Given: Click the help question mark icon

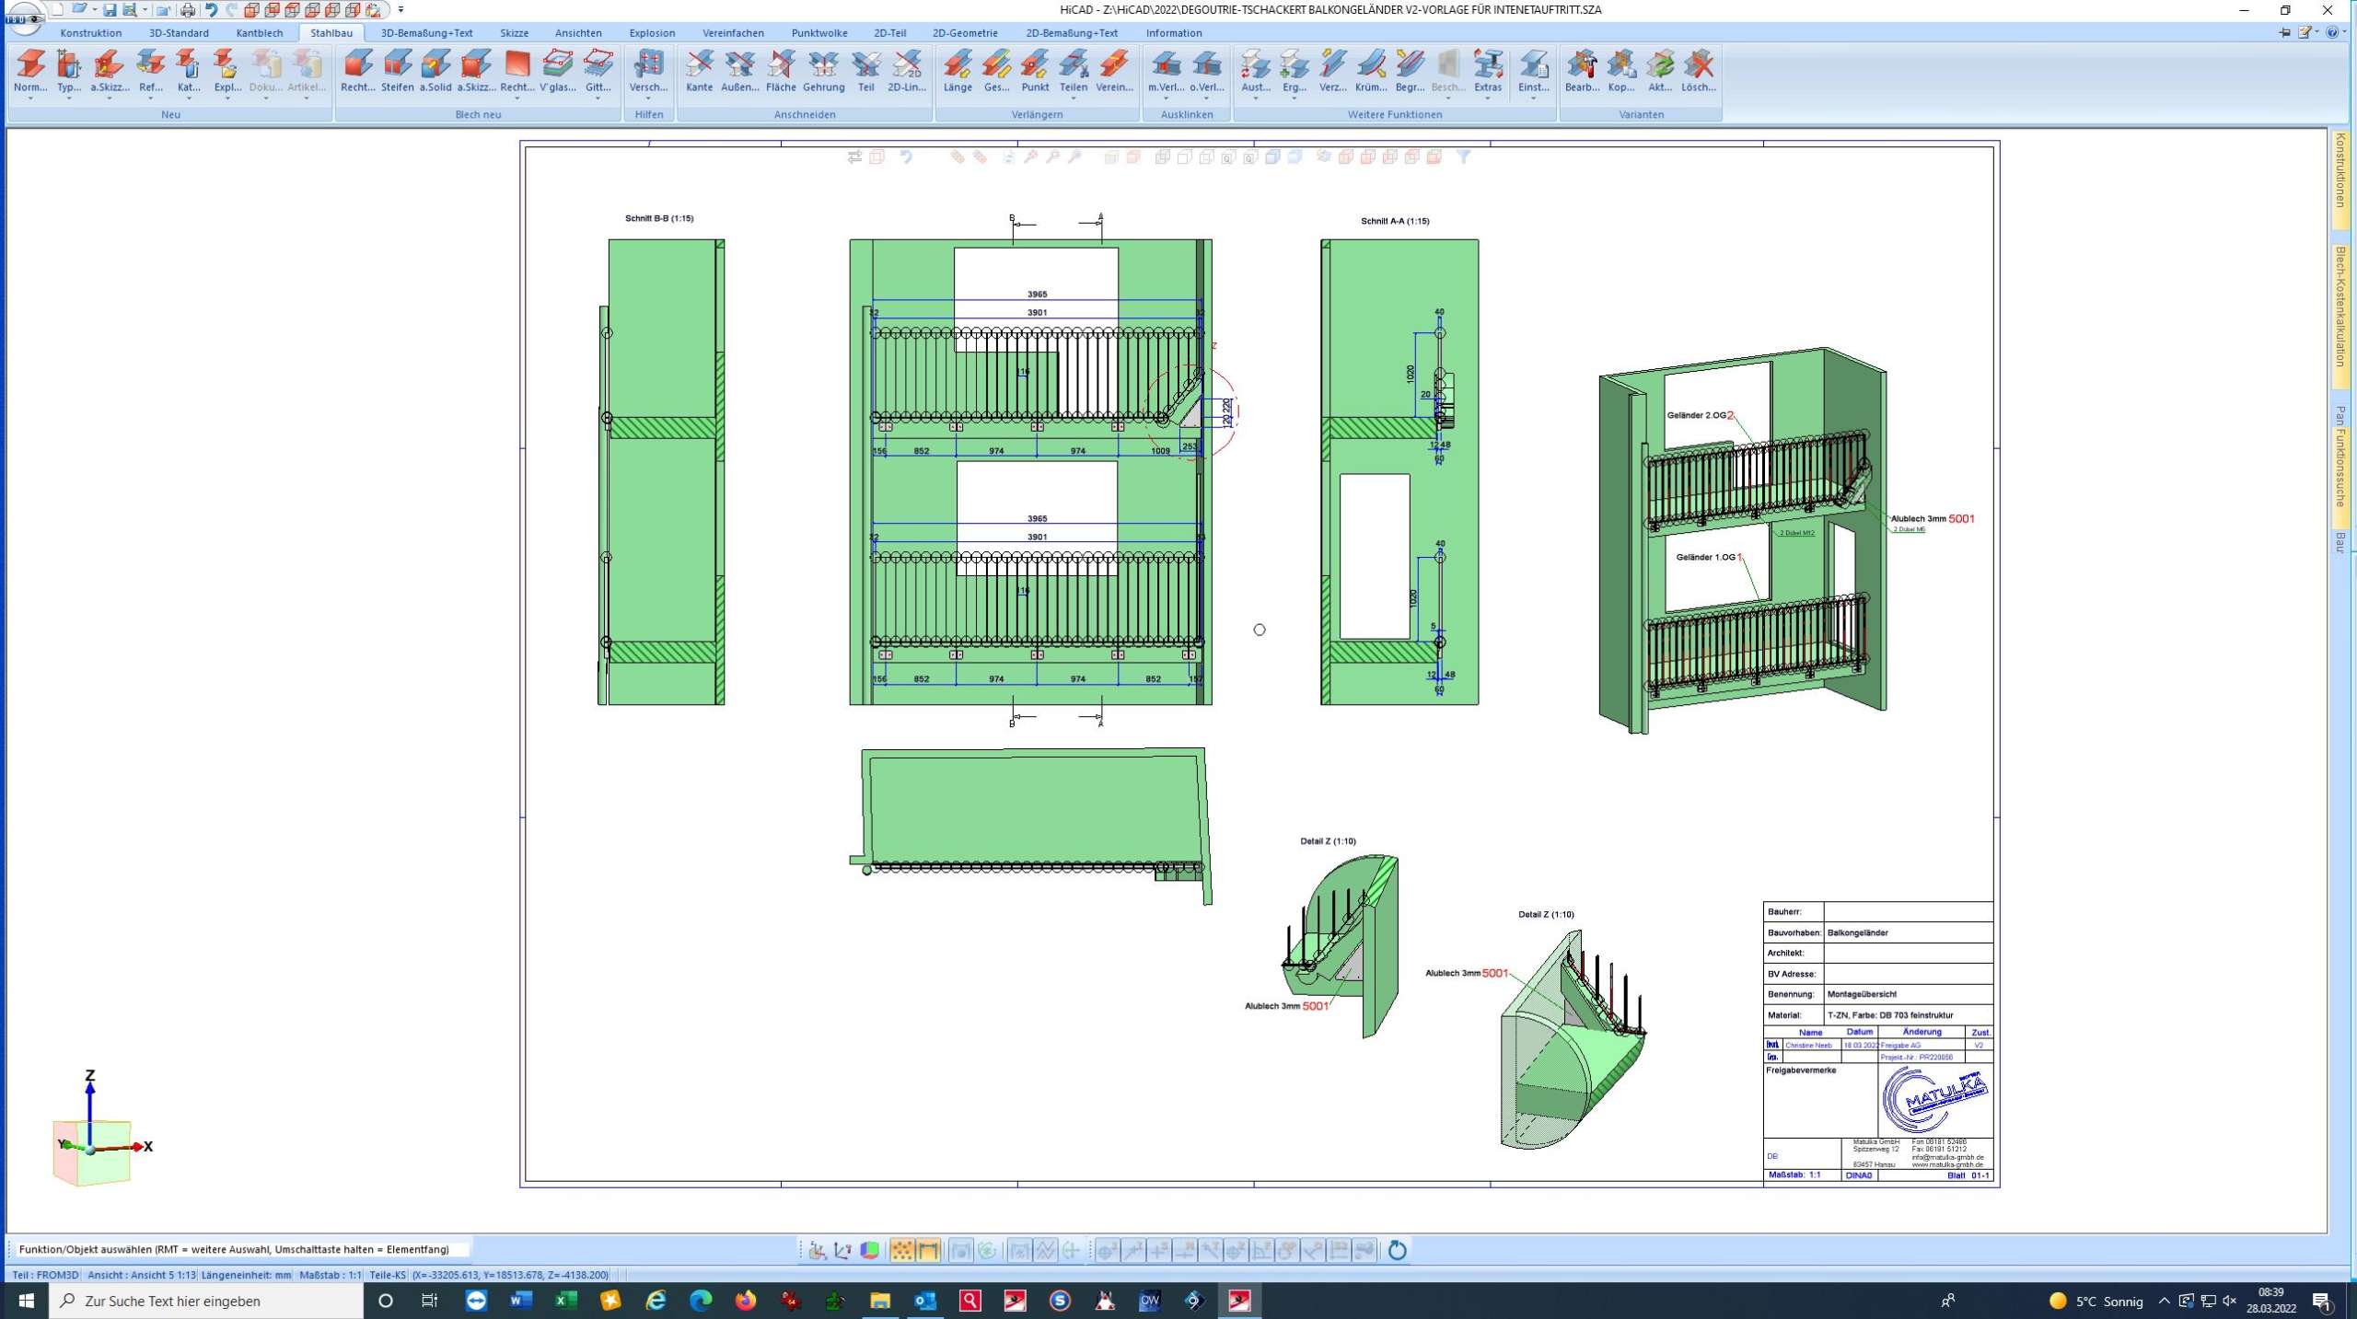Looking at the screenshot, I should point(2331,32).
